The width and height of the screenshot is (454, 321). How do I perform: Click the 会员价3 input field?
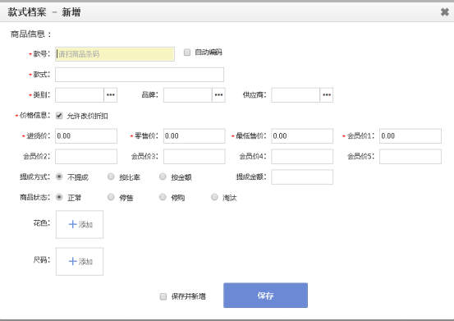(195, 157)
